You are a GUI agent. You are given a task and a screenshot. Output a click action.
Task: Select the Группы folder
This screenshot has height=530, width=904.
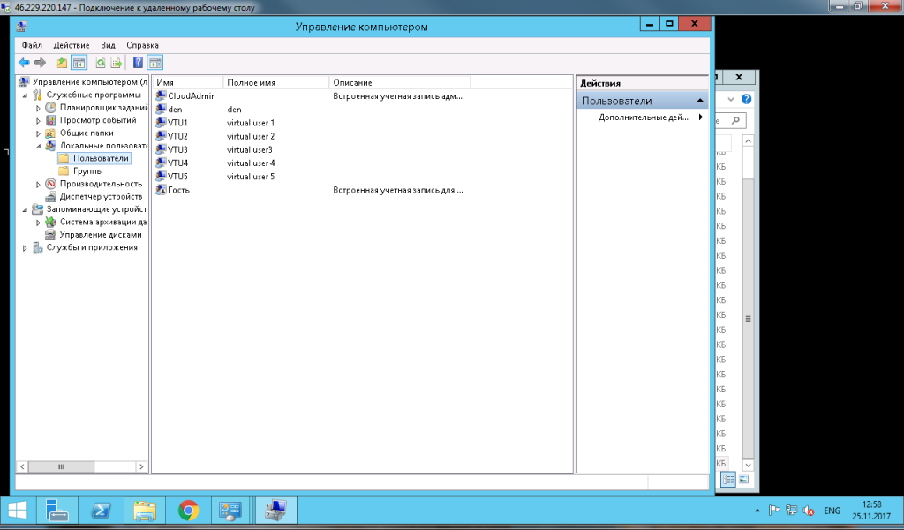click(81, 170)
